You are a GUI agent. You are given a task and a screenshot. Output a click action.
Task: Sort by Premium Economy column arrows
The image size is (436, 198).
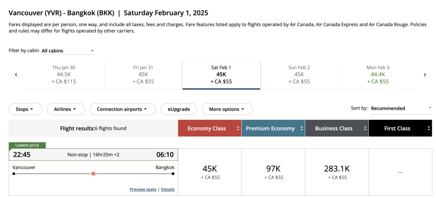[301, 128]
